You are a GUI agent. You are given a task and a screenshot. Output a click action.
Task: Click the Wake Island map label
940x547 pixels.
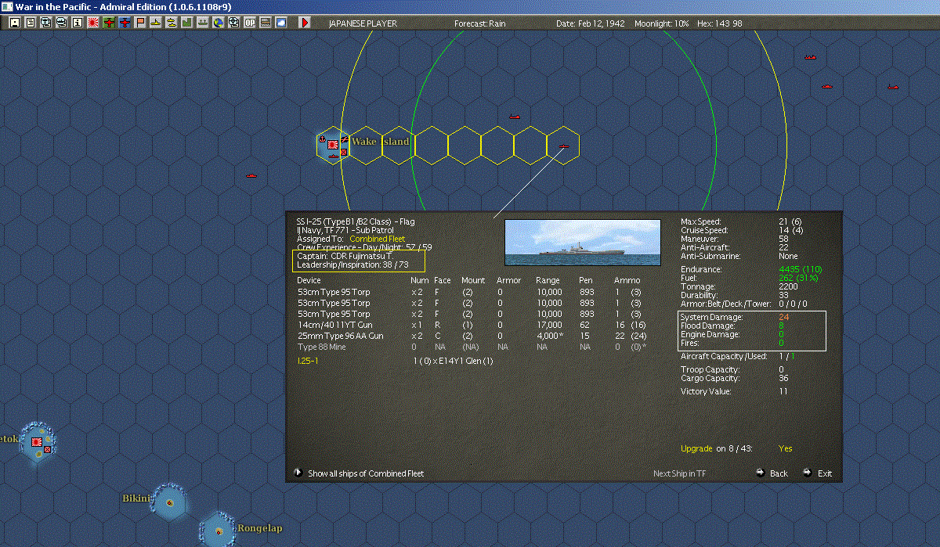[x=380, y=142]
